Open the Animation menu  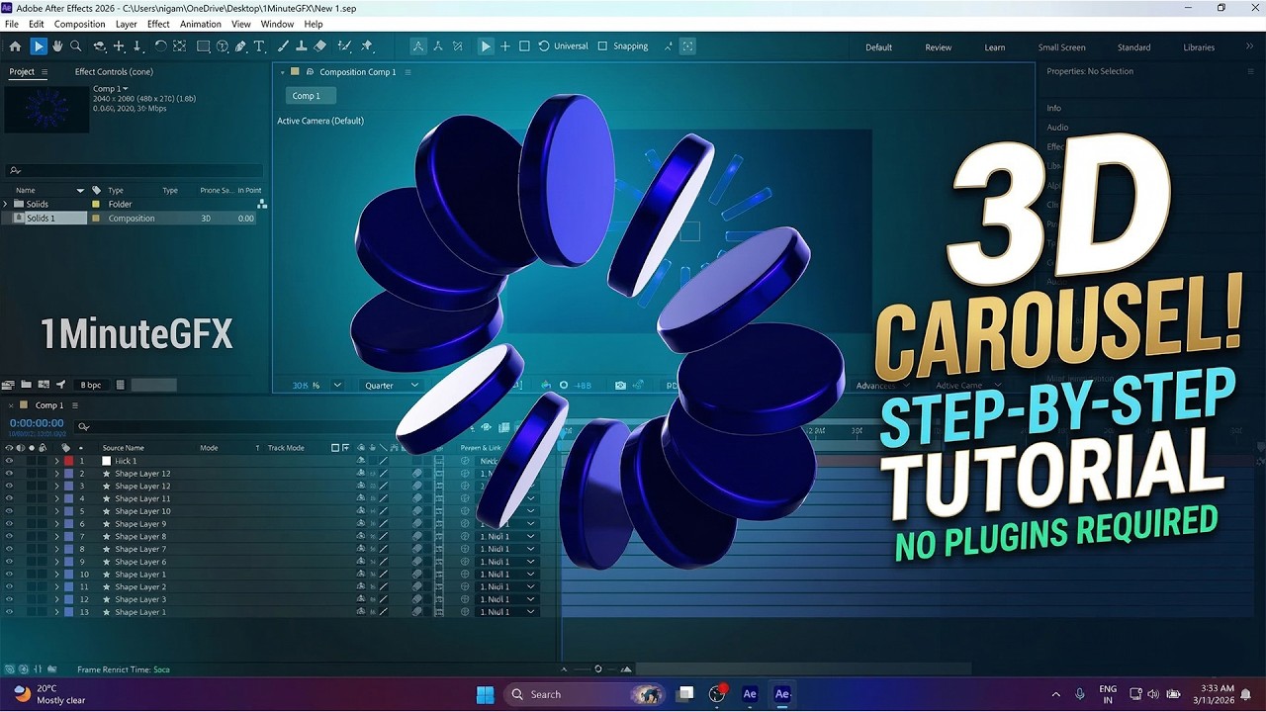coord(201,24)
